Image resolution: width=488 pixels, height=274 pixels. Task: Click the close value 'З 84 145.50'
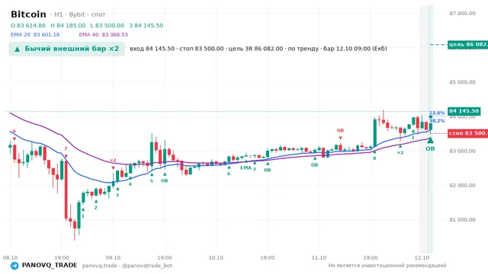[146, 25]
